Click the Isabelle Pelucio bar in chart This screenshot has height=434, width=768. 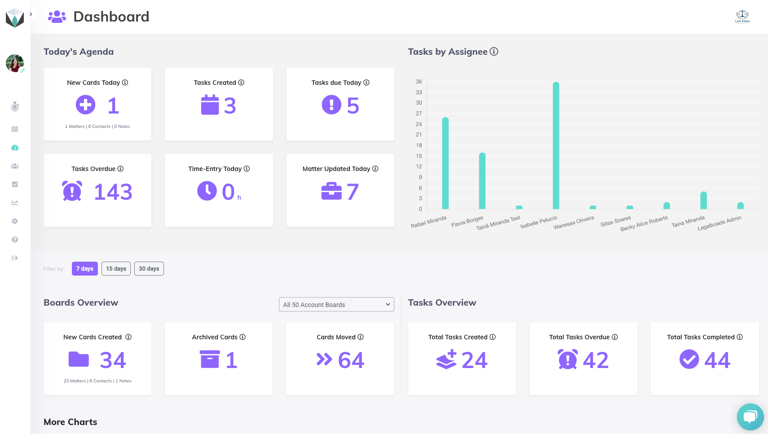pos(556,145)
